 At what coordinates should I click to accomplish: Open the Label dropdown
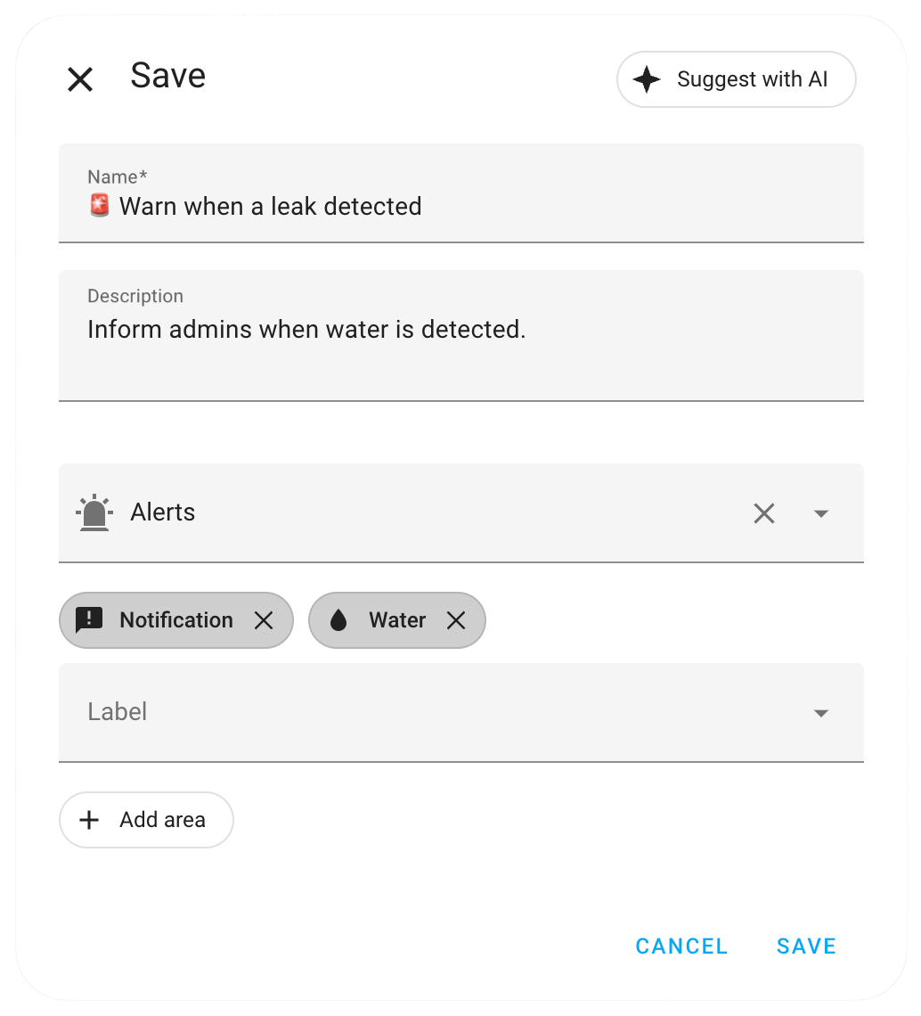820,712
